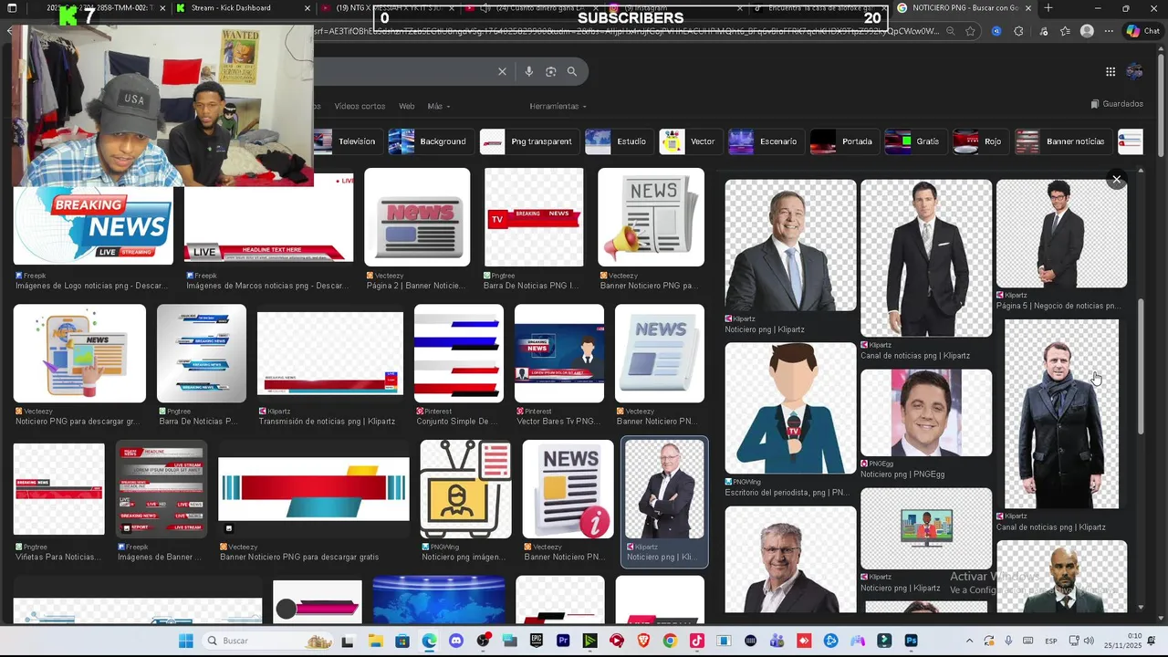The height and width of the screenshot is (657, 1168).
Task: Switch to Microsoft Edge taskbar icon
Action: [429, 641]
